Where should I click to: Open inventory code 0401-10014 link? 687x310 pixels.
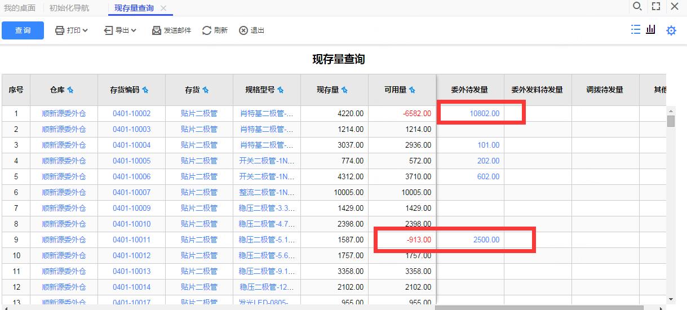(132, 287)
